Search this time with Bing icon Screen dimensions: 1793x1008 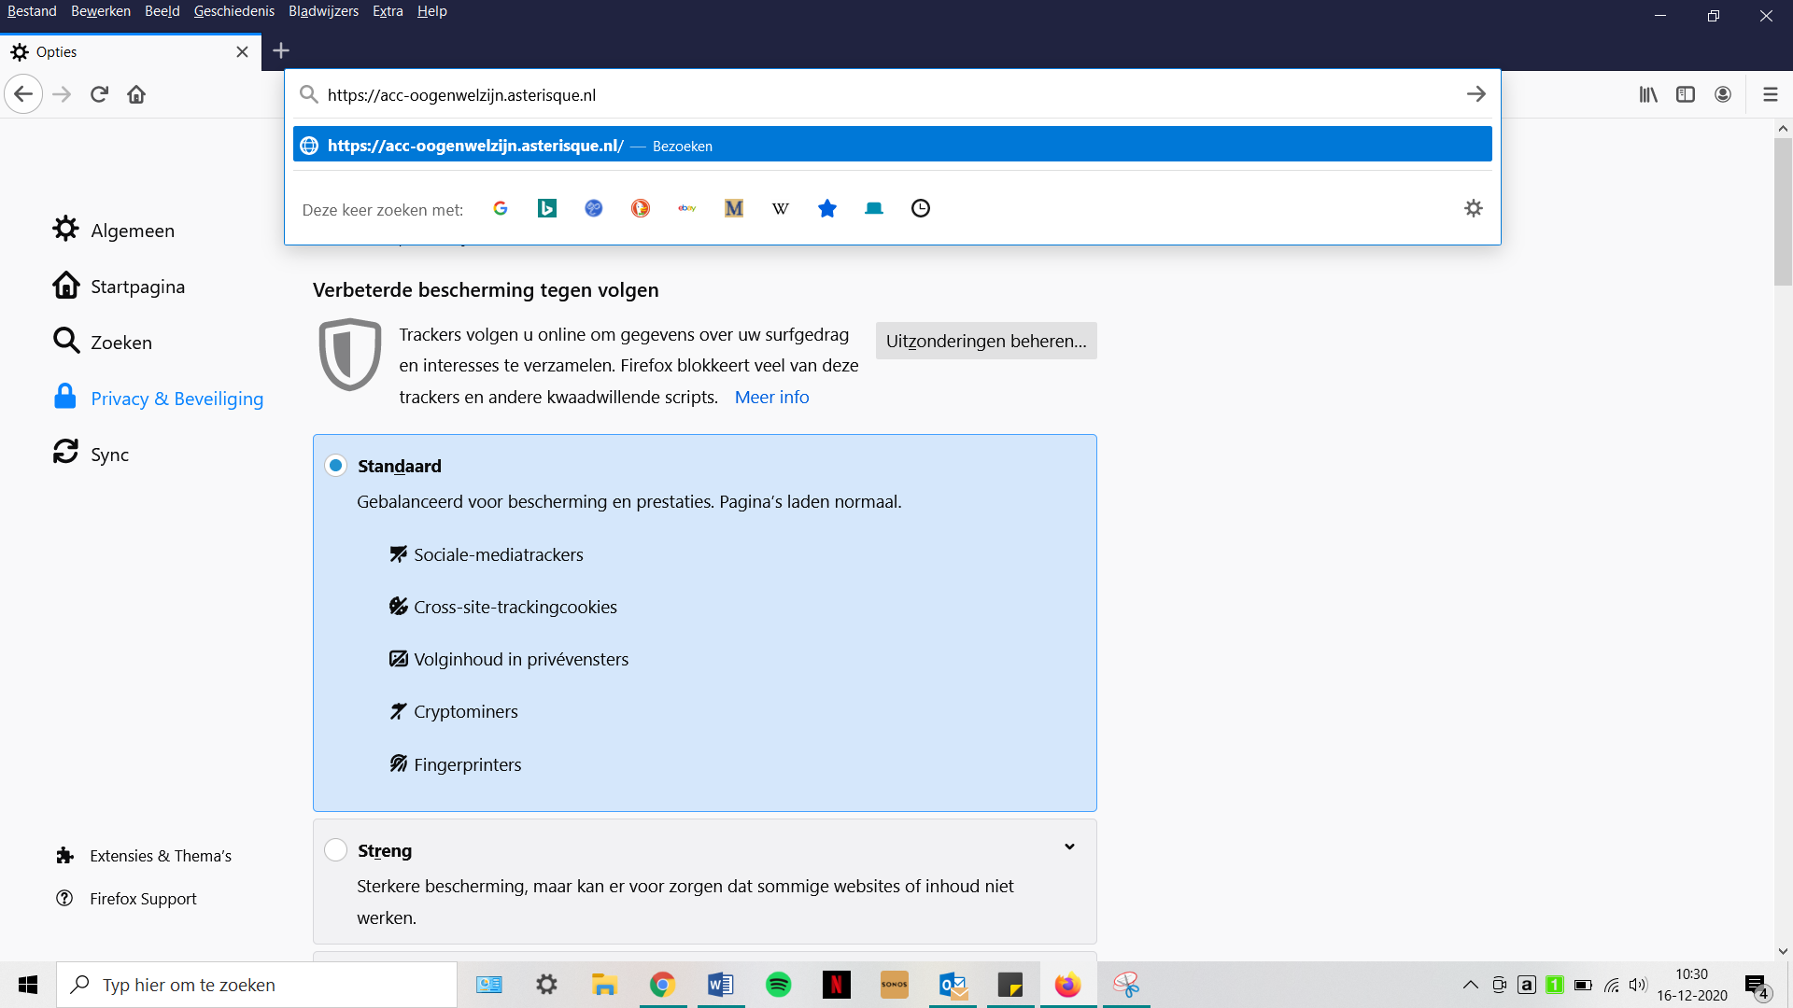(547, 208)
